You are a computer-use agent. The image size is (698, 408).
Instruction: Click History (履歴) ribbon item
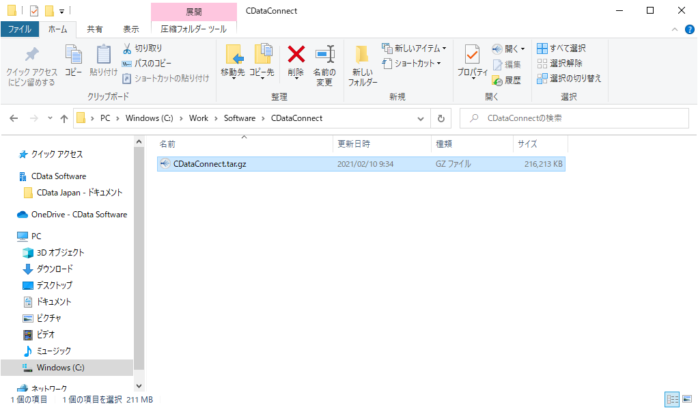[507, 80]
